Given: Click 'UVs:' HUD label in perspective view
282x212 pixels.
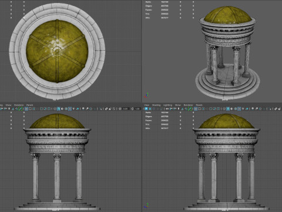Looking at the screenshot, I should pyautogui.click(x=147, y=18).
